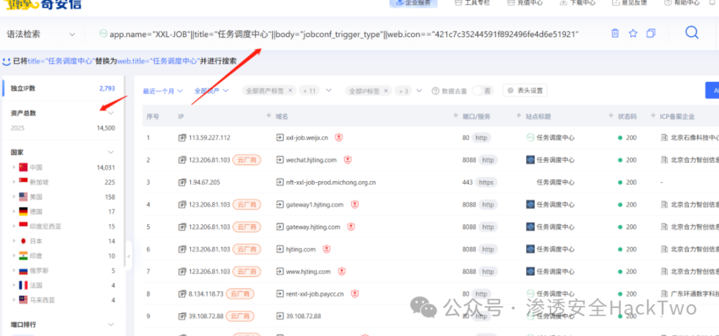The image size is (719, 336).
Task: Remove the 全部IP标签 tag with its x
Action: 385,90
